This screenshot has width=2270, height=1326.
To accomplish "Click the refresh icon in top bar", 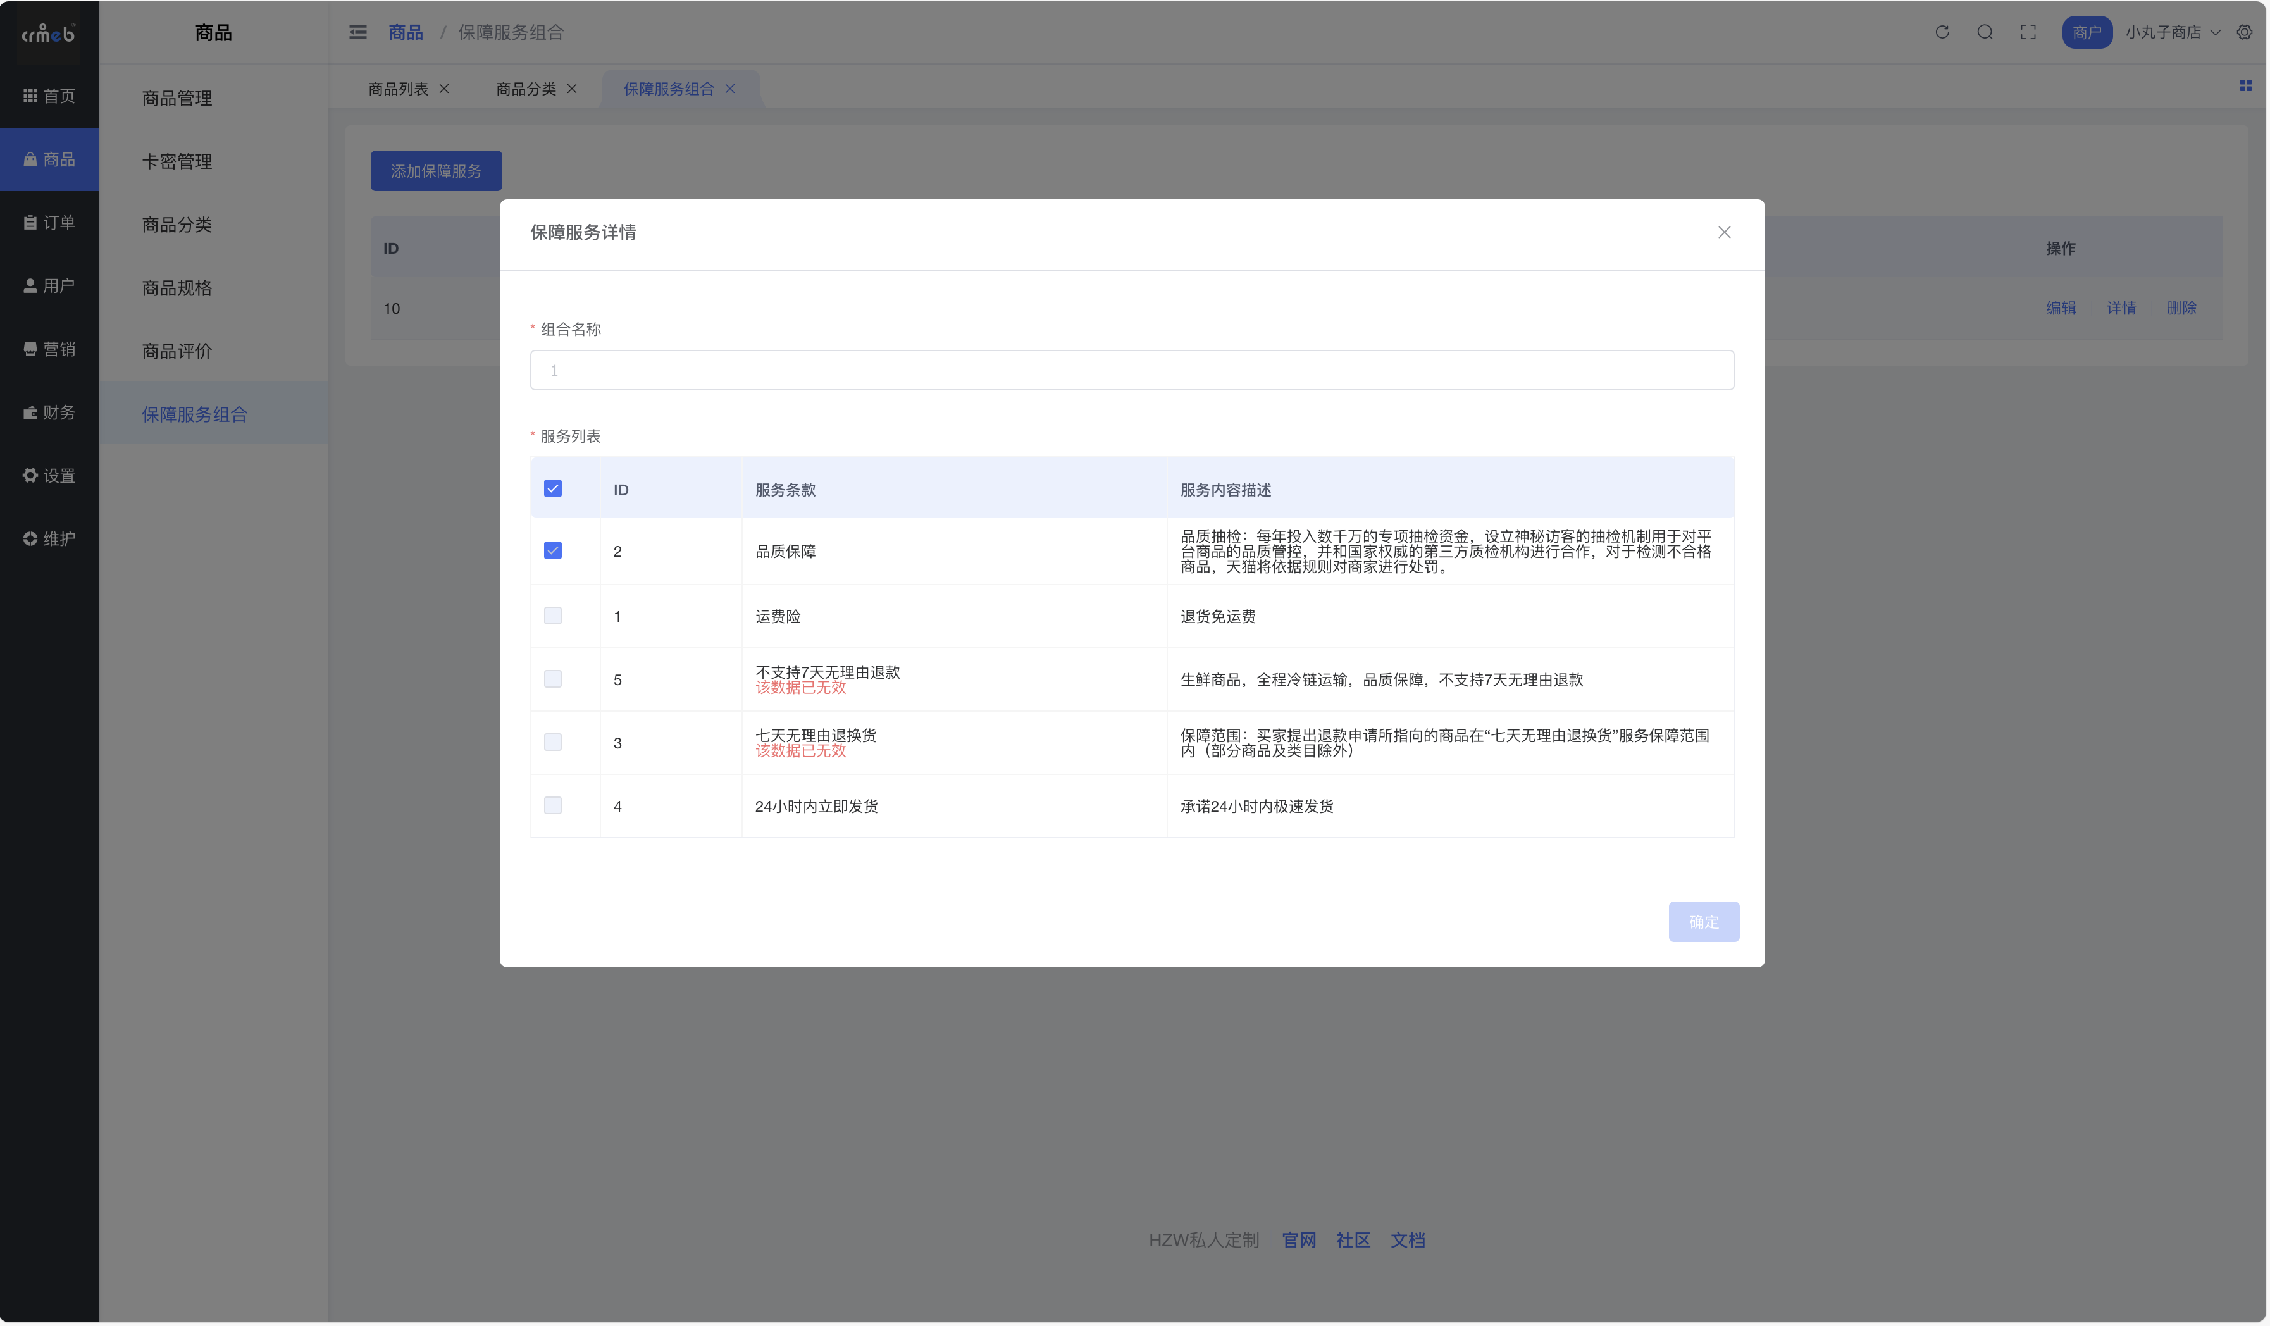I will 1942,32.
